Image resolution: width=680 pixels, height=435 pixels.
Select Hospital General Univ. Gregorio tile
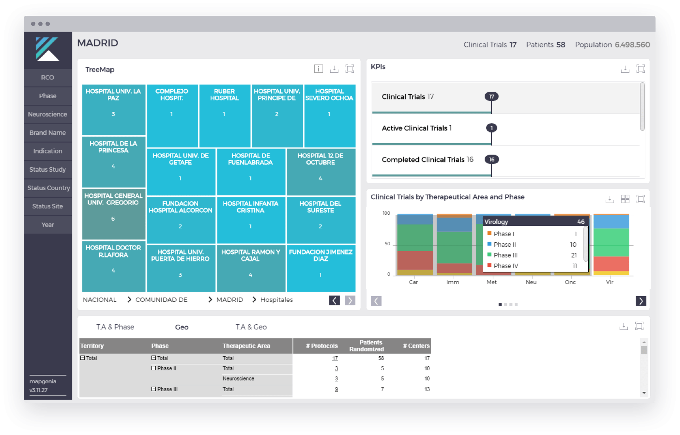coord(113,214)
